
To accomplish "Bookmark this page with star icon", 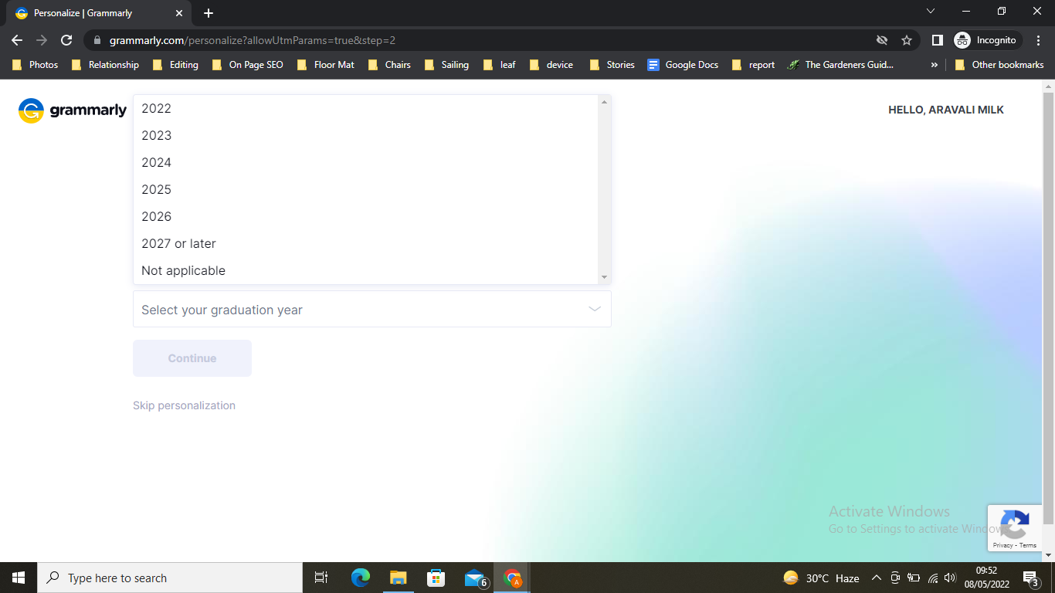I will click(x=907, y=40).
